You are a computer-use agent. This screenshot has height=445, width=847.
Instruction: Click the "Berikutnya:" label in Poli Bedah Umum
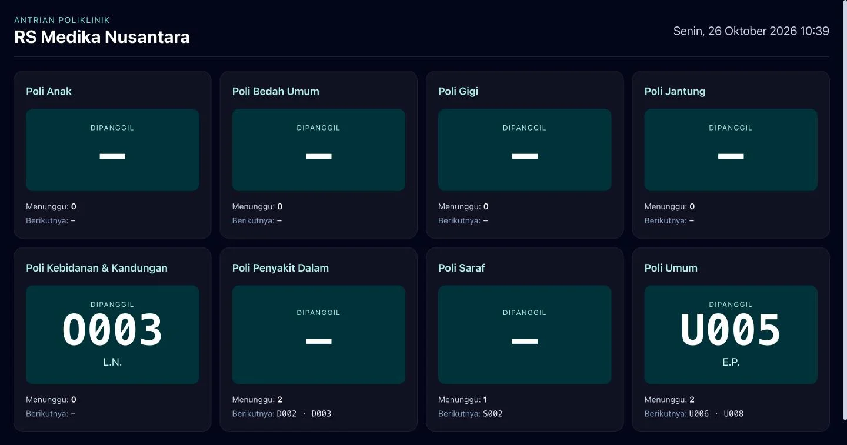click(254, 221)
